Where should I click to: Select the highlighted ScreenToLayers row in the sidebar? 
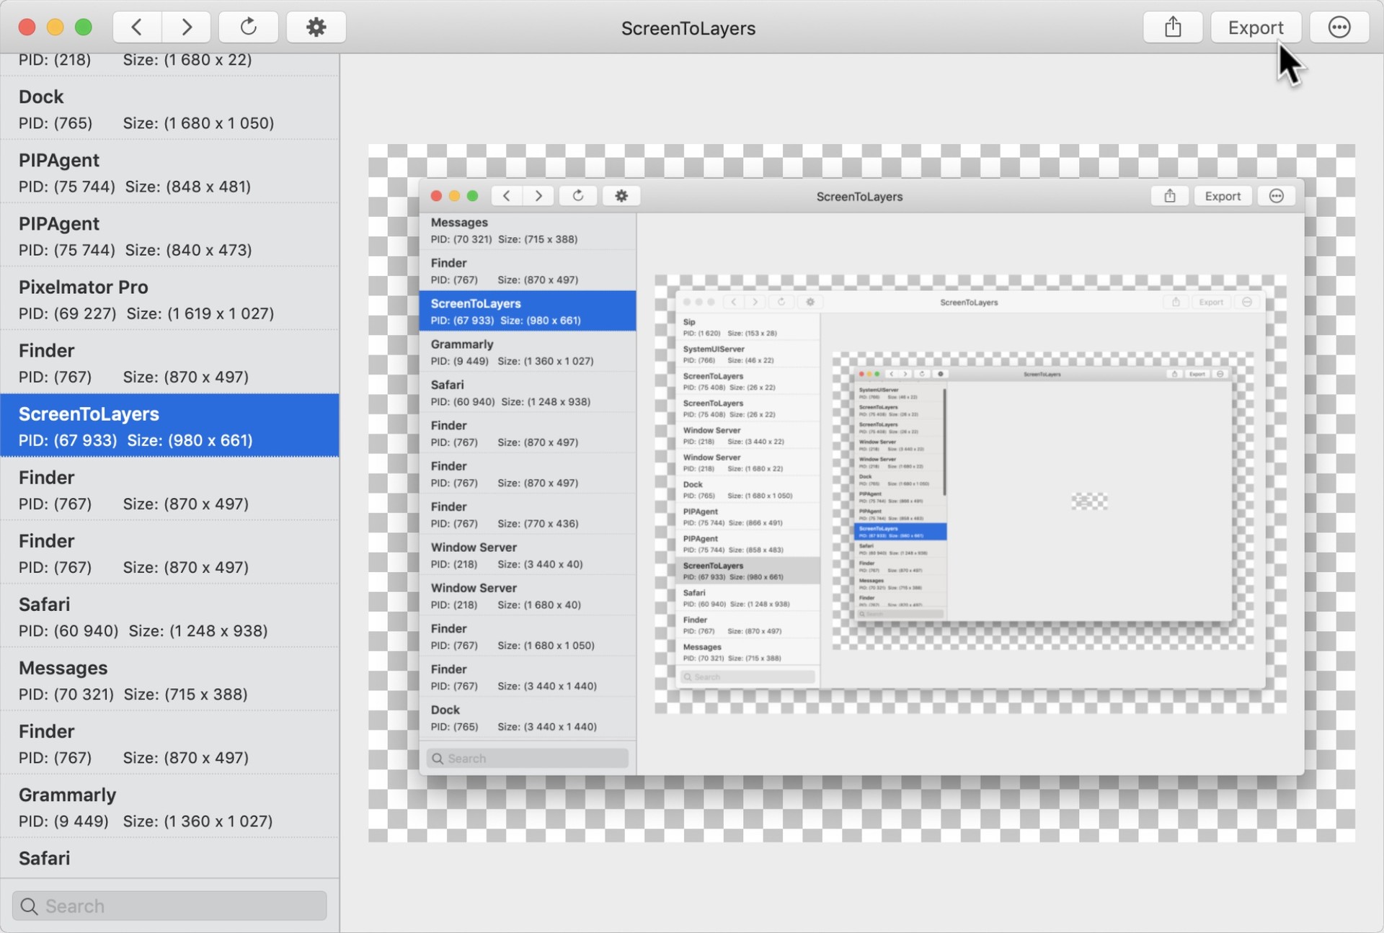pyautogui.click(x=169, y=425)
